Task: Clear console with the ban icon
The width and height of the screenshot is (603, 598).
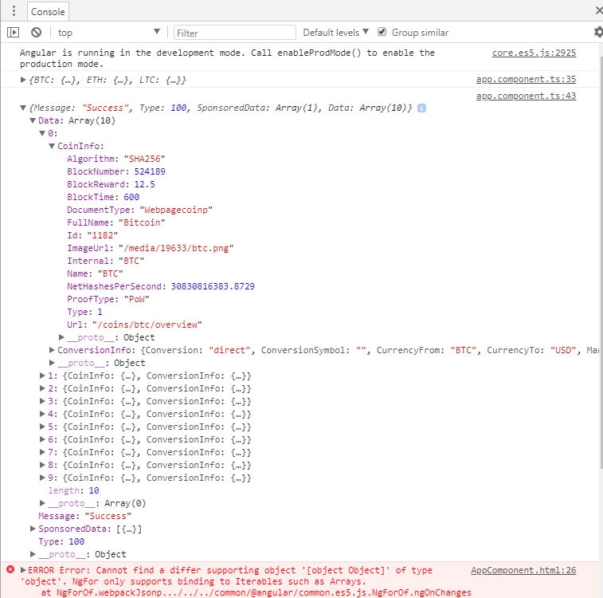Action: tap(36, 33)
